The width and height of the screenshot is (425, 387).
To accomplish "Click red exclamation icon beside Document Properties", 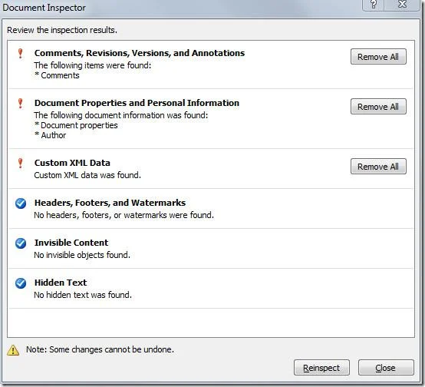I will click(20, 103).
